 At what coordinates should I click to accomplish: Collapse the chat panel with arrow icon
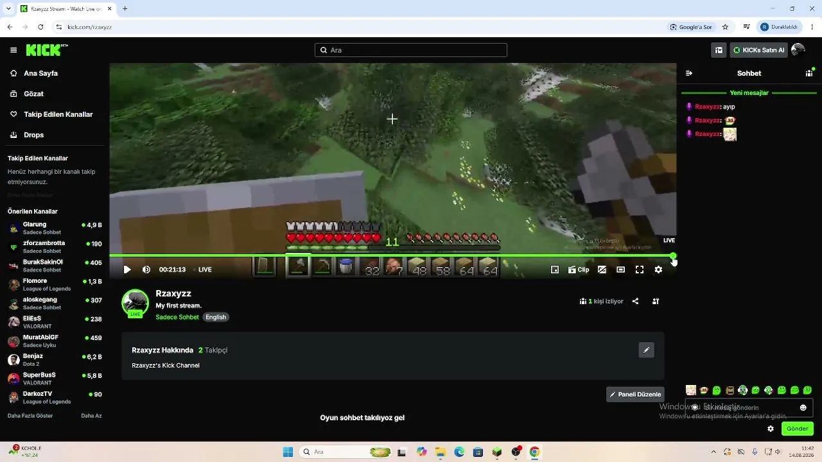click(x=689, y=73)
